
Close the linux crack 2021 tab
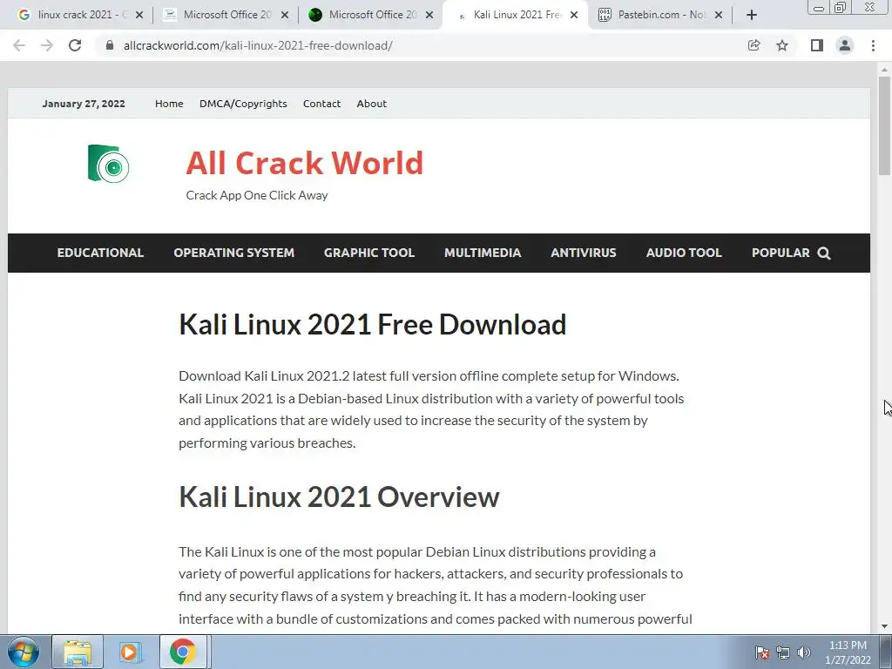tap(139, 15)
